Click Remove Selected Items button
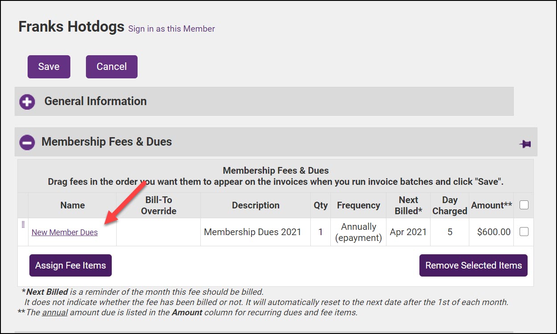 [x=473, y=265]
